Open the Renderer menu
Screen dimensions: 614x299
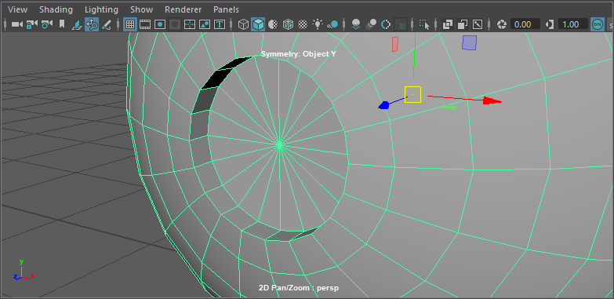tap(183, 9)
